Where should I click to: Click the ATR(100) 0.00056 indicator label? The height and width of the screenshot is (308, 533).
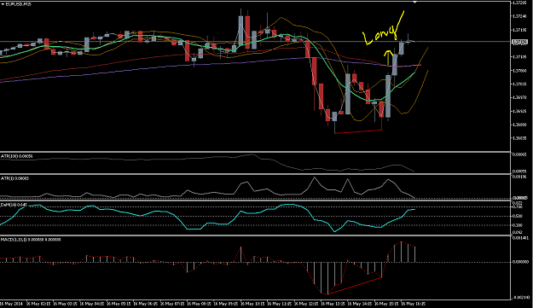(17, 156)
